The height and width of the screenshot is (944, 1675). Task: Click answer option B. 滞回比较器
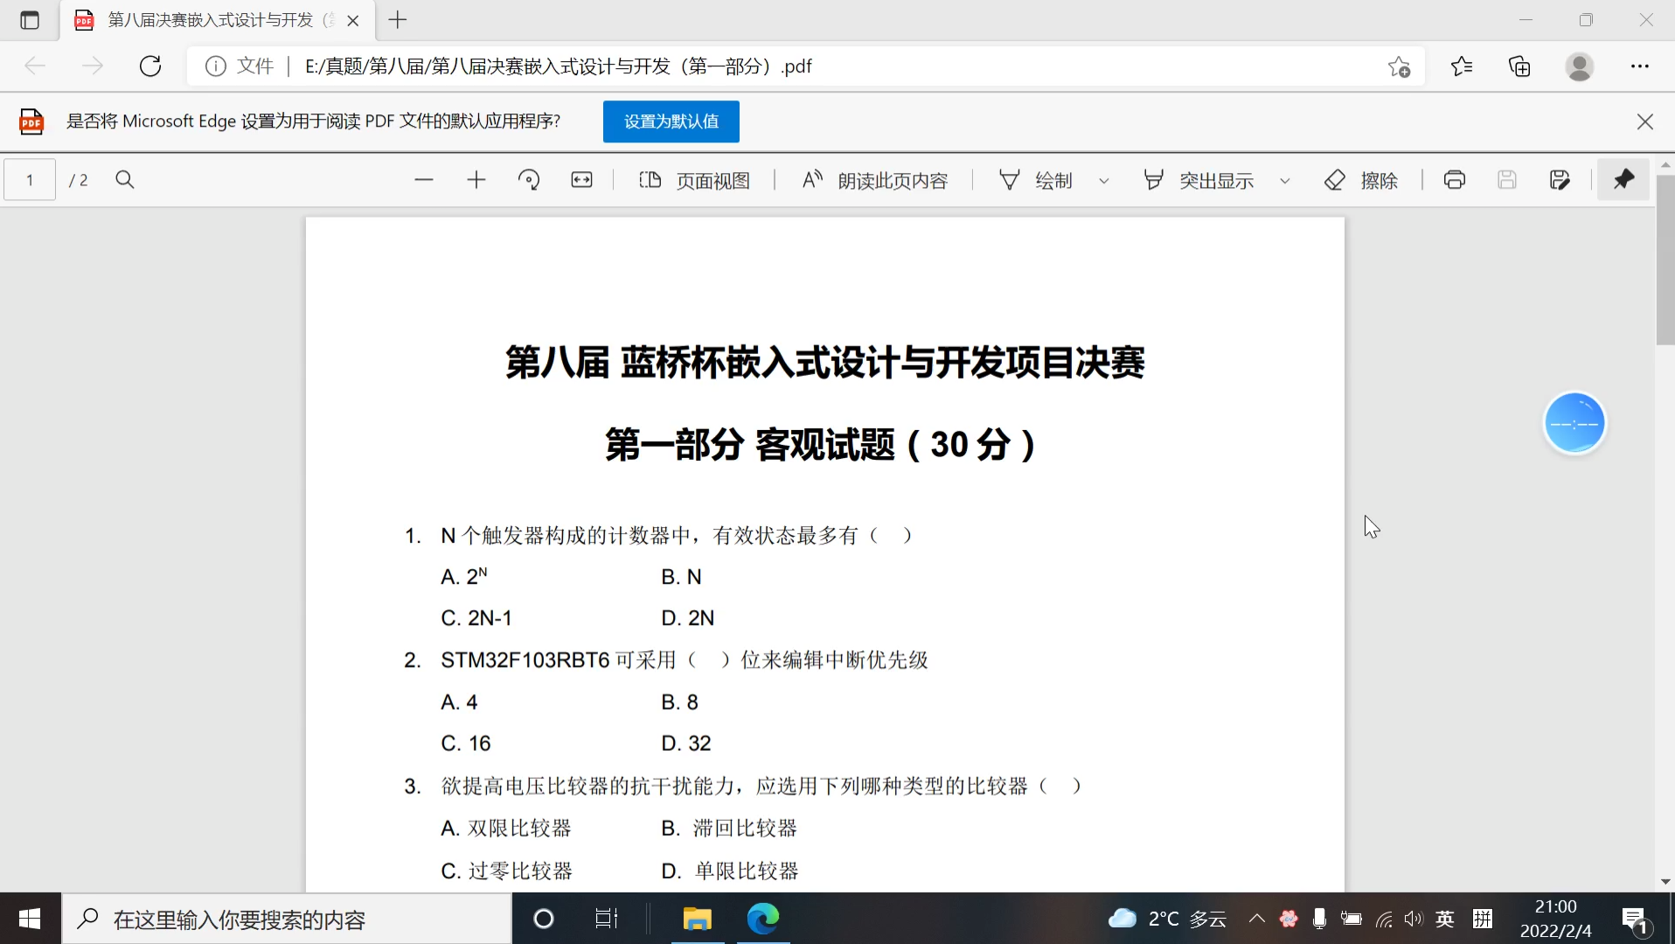pyautogui.click(x=729, y=828)
